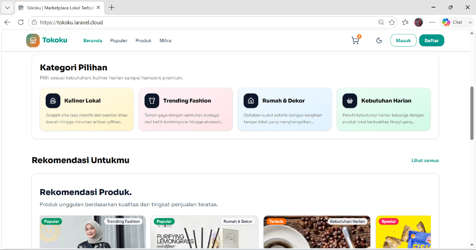
Task: Select the Tokoku Marketplace browser tab
Action: click(59, 7)
